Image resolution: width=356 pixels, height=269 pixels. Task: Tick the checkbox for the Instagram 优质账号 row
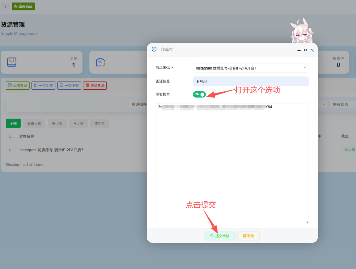pyautogui.click(x=11, y=149)
